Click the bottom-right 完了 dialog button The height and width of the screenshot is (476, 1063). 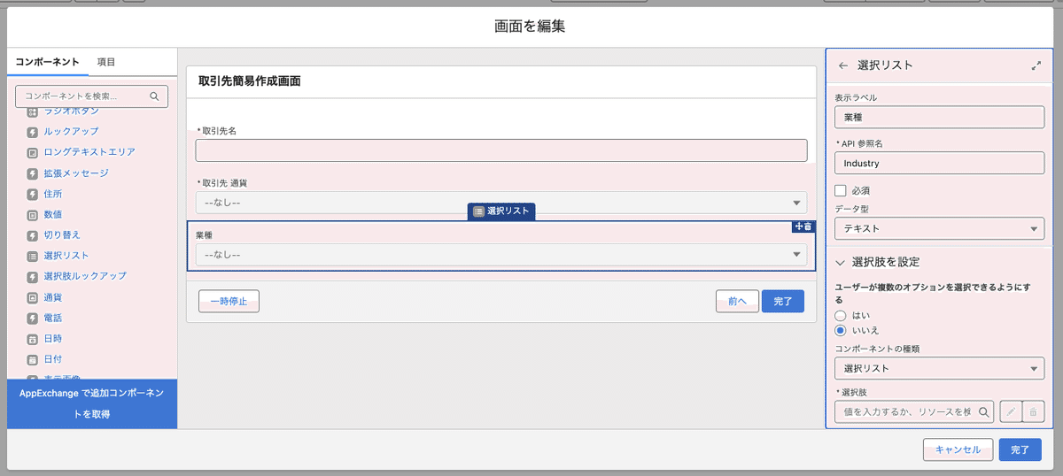tap(1020, 449)
